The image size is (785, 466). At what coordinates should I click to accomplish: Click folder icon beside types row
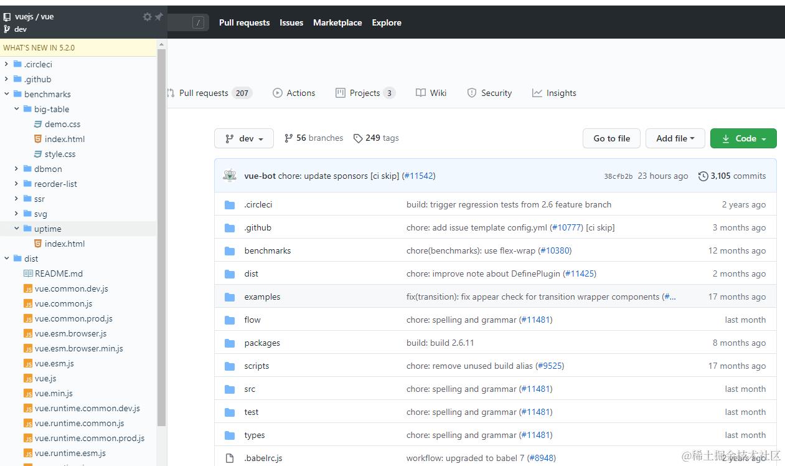(x=230, y=435)
